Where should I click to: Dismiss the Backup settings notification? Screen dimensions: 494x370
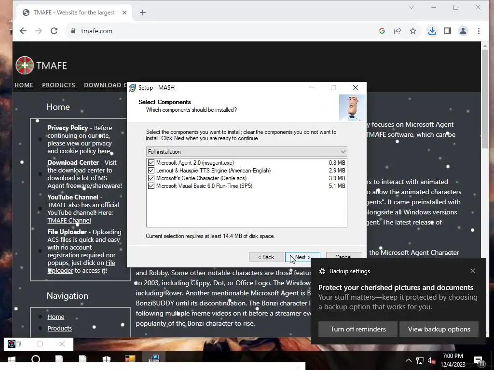(x=473, y=271)
